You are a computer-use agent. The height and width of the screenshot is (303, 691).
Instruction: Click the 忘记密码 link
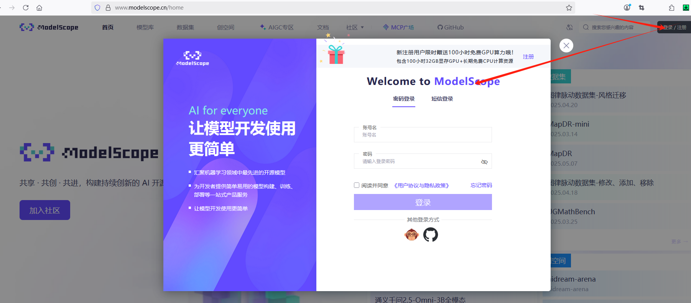481,185
